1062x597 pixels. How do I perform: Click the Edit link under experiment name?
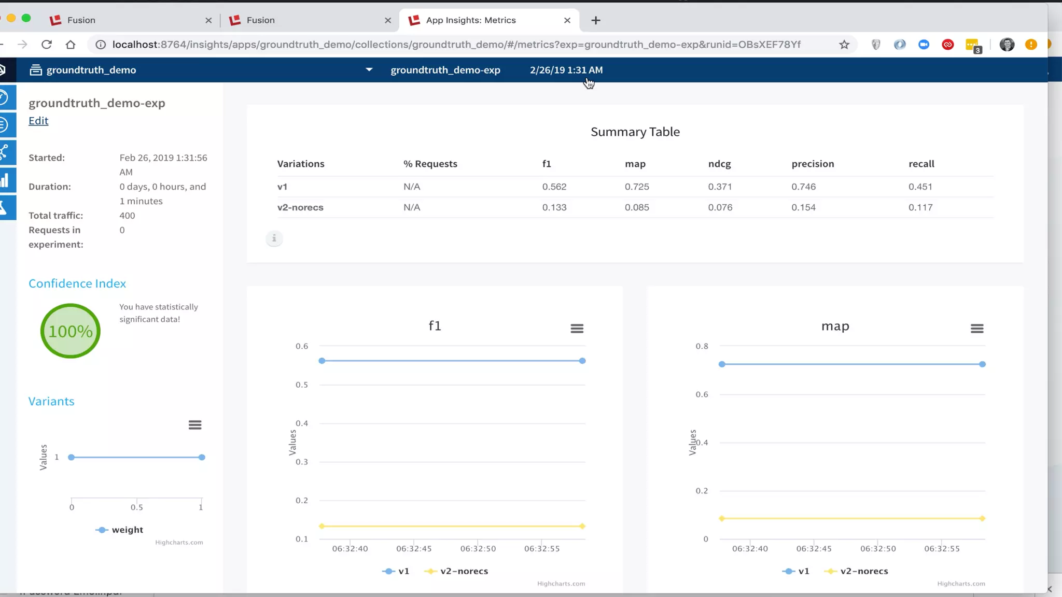click(38, 121)
